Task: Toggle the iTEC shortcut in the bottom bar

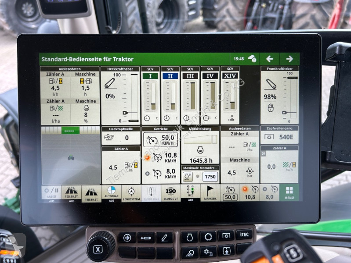Action: (x=191, y=192)
